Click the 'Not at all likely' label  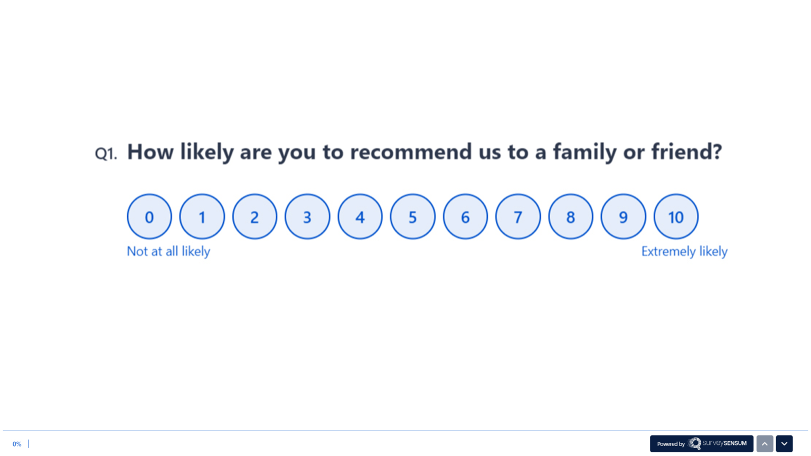point(168,251)
